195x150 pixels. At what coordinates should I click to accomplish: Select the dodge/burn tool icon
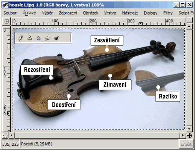click(56, 38)
